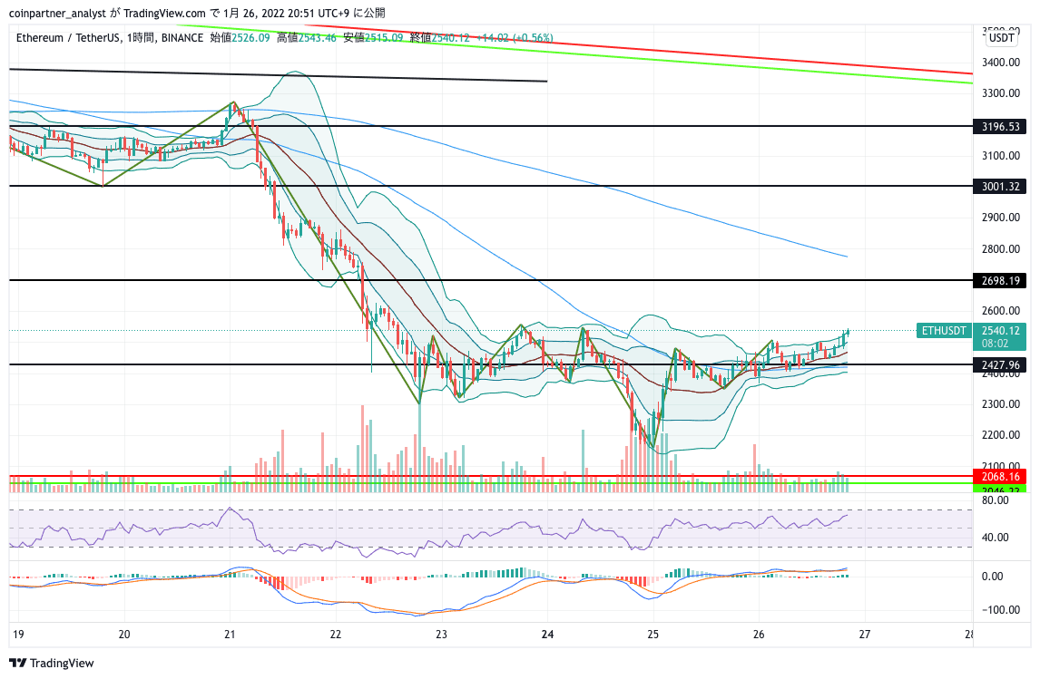Click date 21 on the time axis
1040x679 pixels.
click(230, 635)
